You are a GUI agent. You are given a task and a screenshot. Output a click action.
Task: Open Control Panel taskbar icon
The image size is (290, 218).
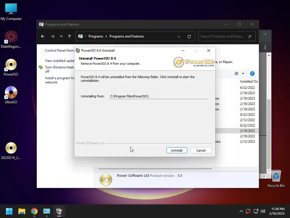pos(47,211)
